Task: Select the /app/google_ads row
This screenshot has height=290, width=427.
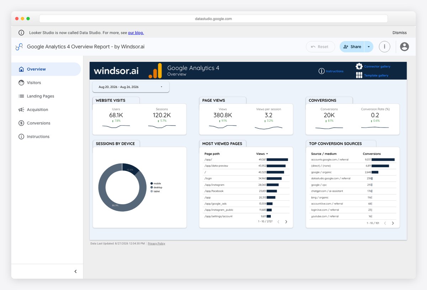Action: click(x=246, y=204)
